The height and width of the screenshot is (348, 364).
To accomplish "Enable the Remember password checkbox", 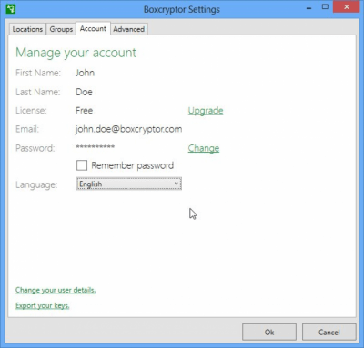I will (x=82, y=165).
